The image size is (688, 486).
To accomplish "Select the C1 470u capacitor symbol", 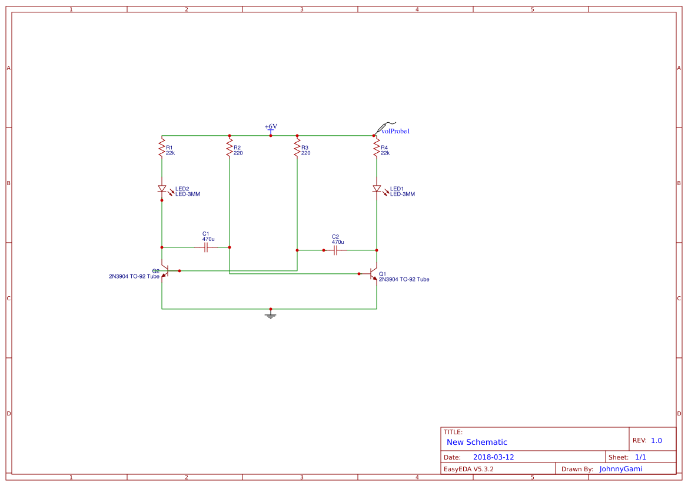I will coord(206,247).
